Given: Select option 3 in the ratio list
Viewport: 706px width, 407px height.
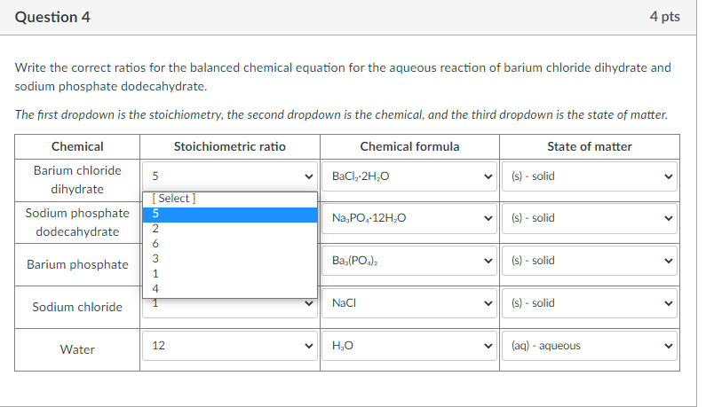Looking at the screenshot, I should click(228, 258).
